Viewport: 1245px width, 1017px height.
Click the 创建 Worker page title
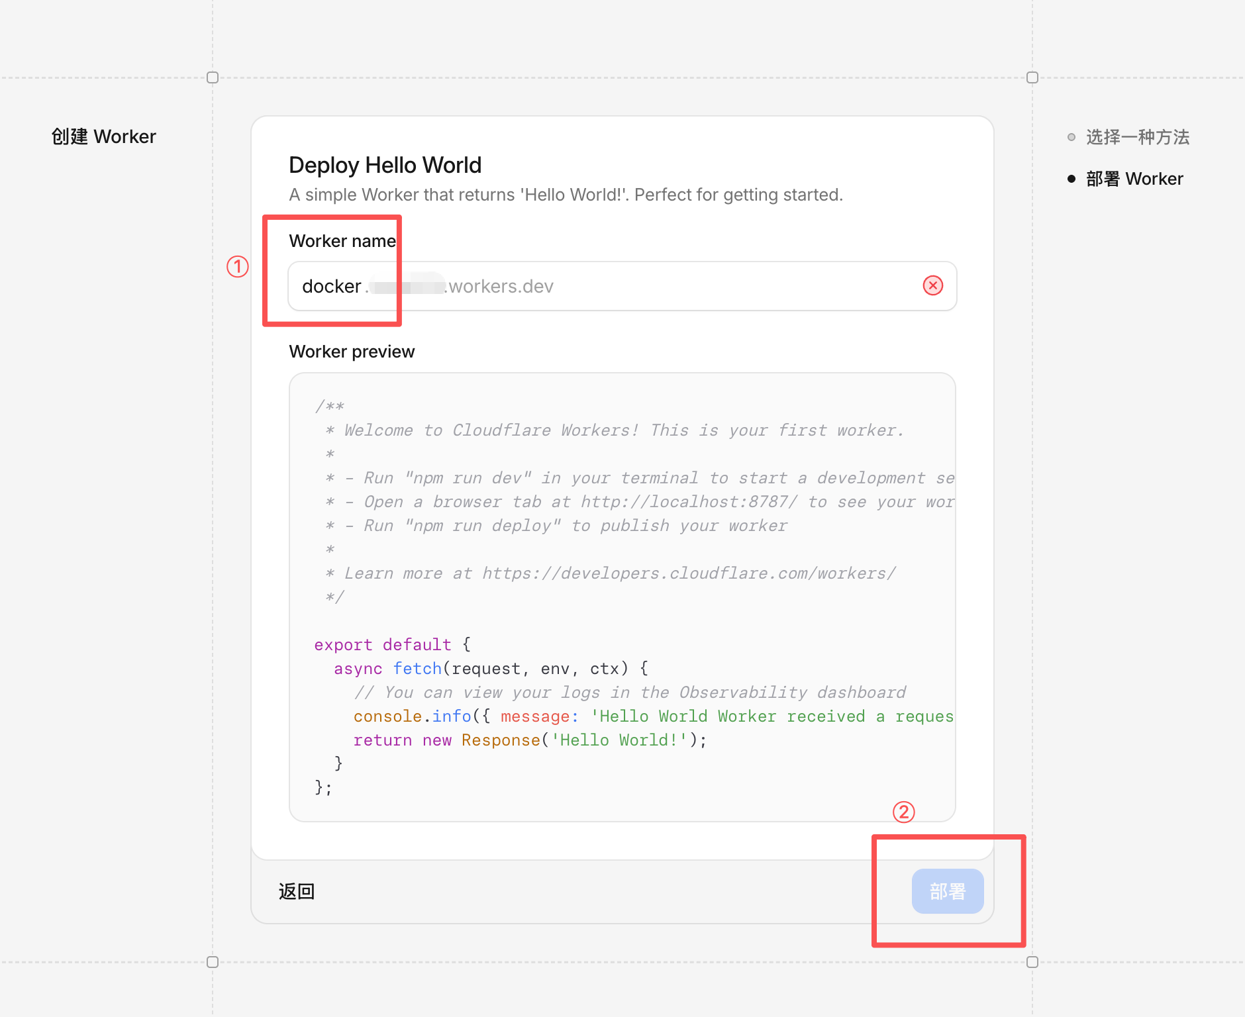click(x=104, y=136)
